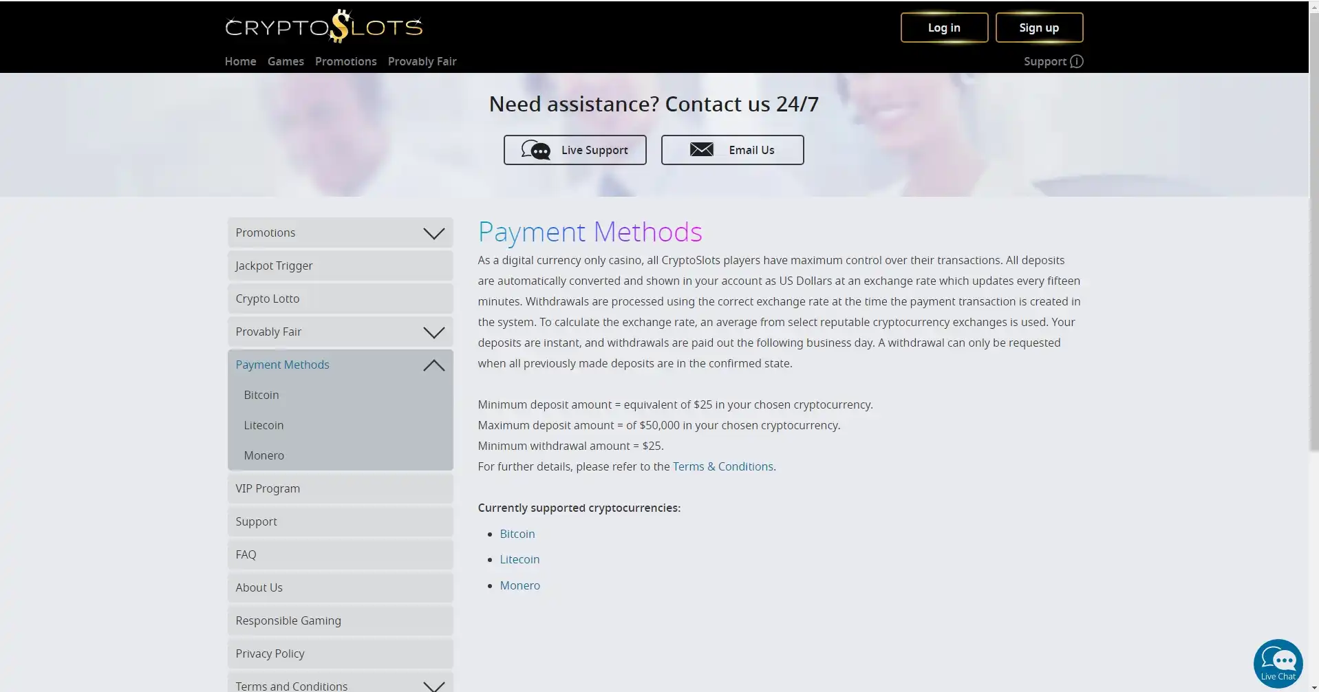This screenshot has width=1319, height=692.
Task: Open the Live Chat floating widget
Action: (1278, 664)
